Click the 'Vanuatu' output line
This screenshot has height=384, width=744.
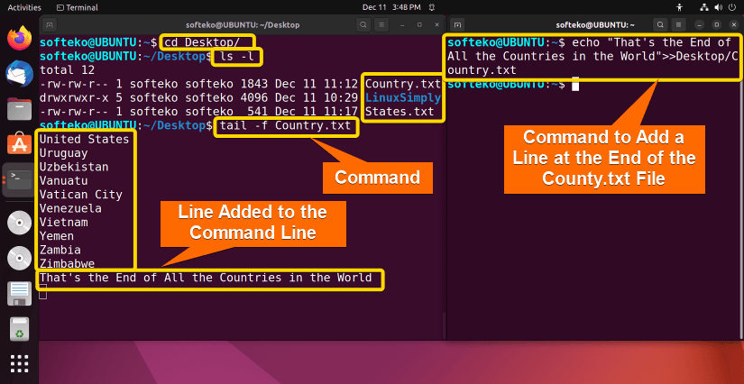(64, 180)
